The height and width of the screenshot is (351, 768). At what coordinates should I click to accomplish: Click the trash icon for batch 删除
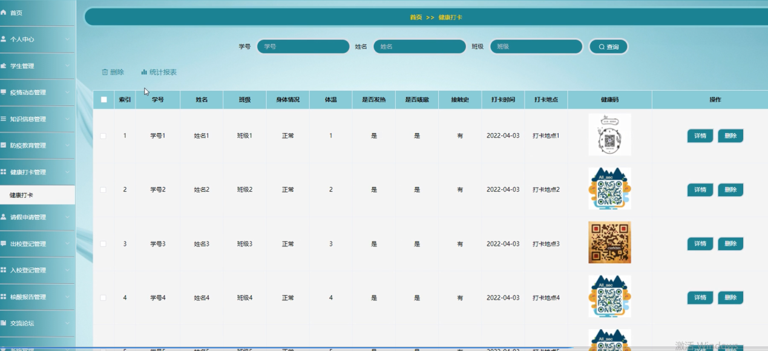point(105,72)
